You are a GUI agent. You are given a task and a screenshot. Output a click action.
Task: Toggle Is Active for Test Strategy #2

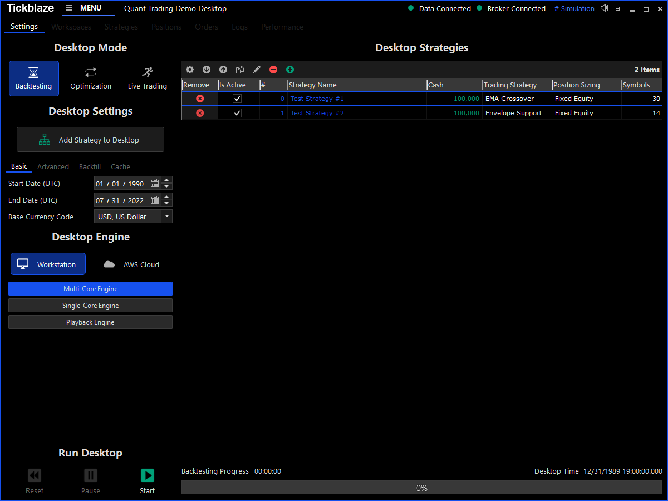point(237,113)
